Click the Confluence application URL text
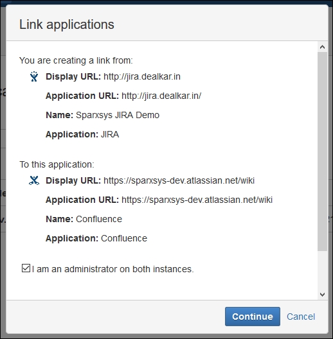The height and width of the screenshot is (339, 333). (x=197, y=200)
